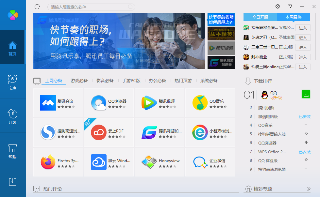Open the main 腾讯乐享 banner image
This screenshot has width=320, height=197.
pos(119,41)
